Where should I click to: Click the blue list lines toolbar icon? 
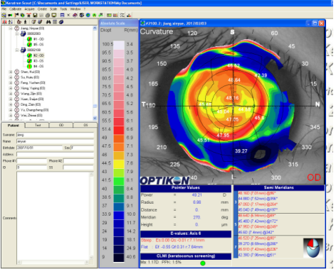click(x=62, y=15)
